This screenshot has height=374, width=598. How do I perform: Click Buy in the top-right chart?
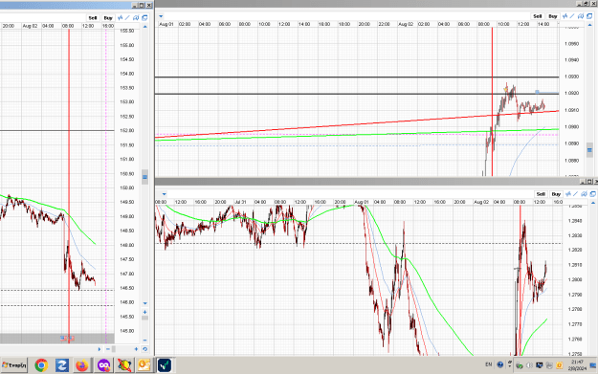(x=553, y=16)
